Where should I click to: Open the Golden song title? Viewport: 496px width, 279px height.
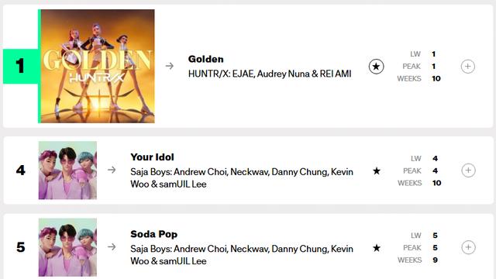[x=205, y=59]
